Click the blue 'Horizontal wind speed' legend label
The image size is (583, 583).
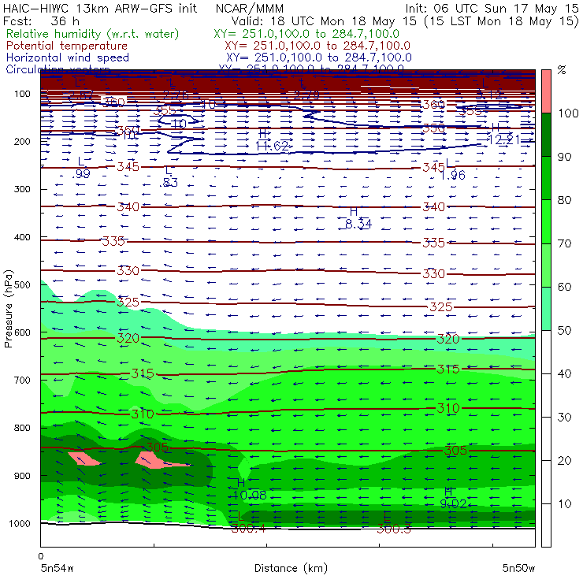point(67,58)
